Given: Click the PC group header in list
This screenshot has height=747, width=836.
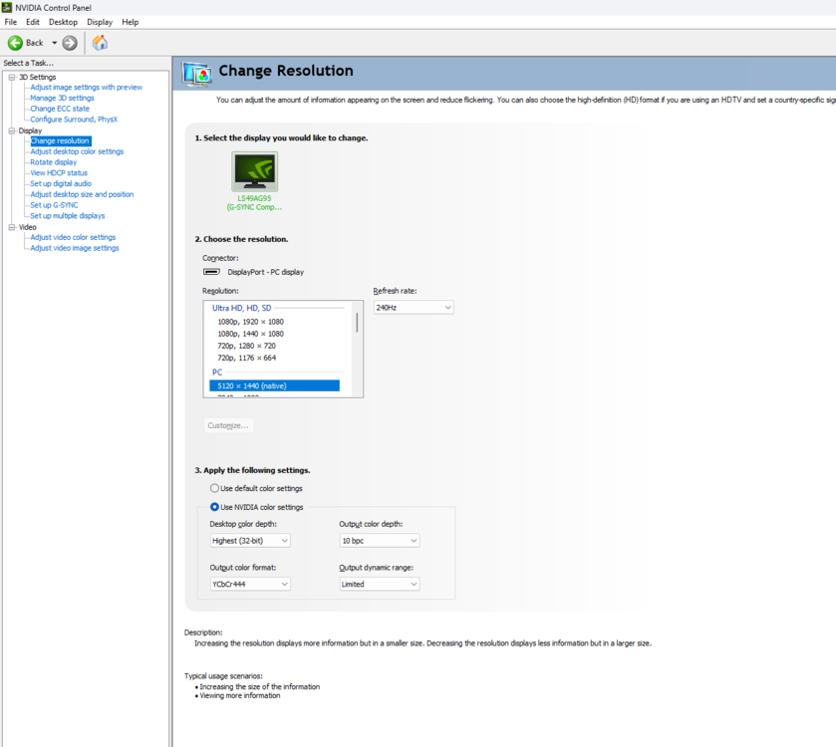Looking at the screenshot, I should click(x=217, y=373).
